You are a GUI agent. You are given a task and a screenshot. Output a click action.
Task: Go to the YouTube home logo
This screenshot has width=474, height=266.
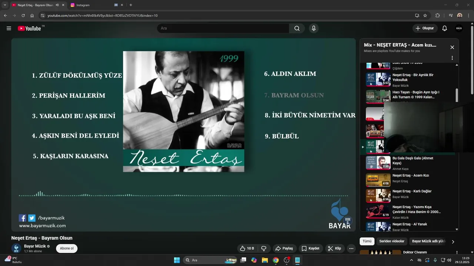pyautogui.click(x=30, y=28)
